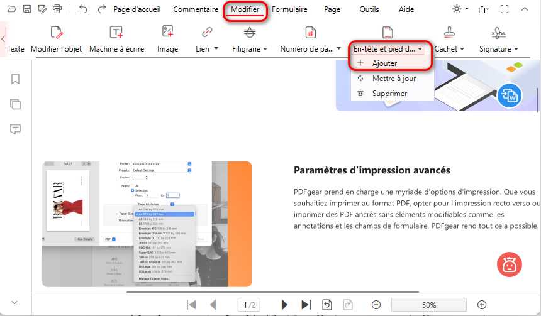Go to the previous page
This screenshot has width=541, height=316.
click(x=213, y=305)
